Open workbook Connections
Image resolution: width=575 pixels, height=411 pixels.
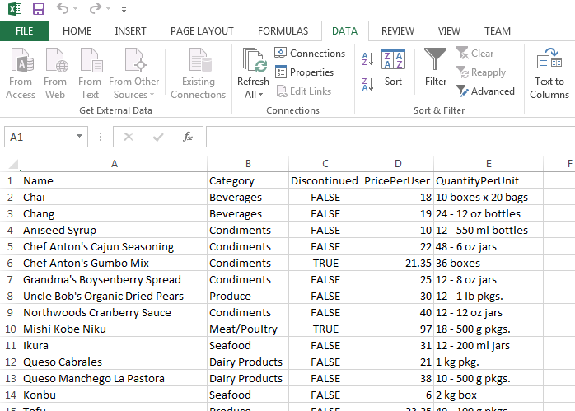tap(310, 54)
